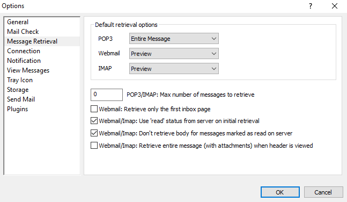This screenshot has height=202, width=347.
Task: Cancel the Options dialog
Action: pyautogui.click(x=323, y=192)
